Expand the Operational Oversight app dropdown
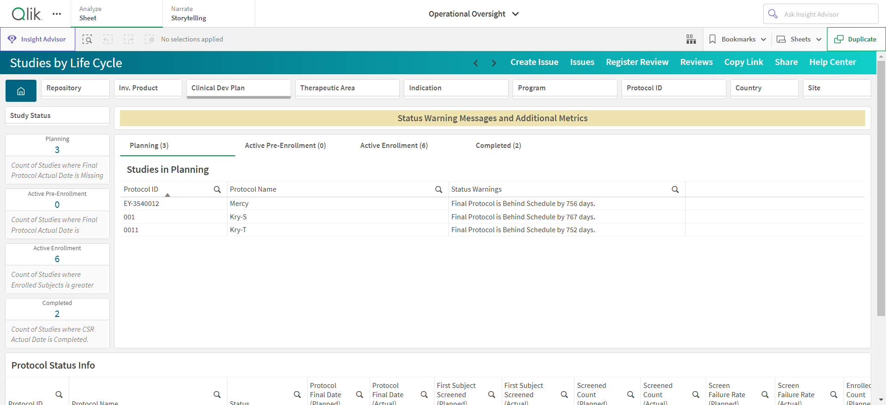This screenshot has height=405, width=886. (474, 14)
